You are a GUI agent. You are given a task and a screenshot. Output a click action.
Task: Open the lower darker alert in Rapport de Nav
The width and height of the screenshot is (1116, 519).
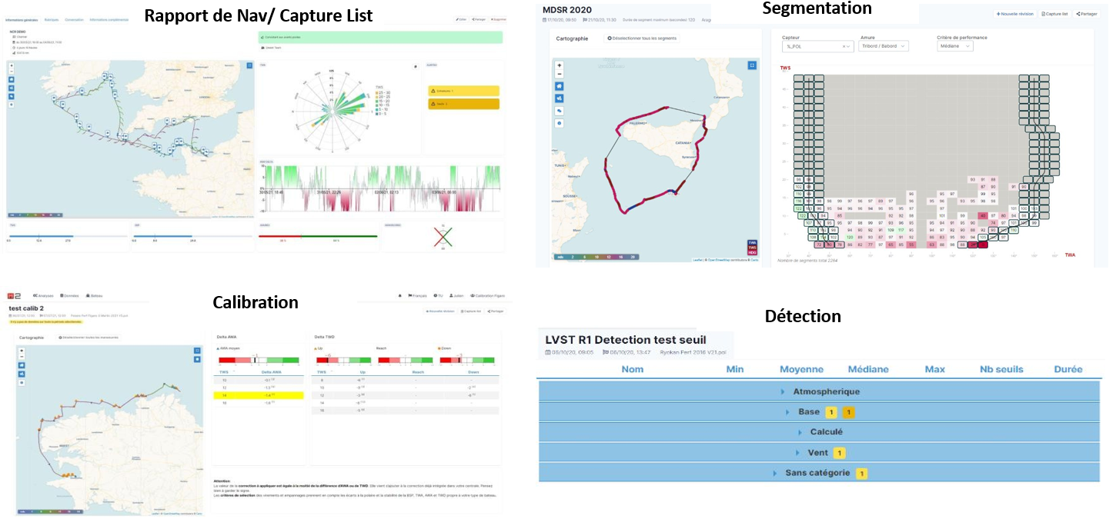pyautogui.click(x=463, y=104)
